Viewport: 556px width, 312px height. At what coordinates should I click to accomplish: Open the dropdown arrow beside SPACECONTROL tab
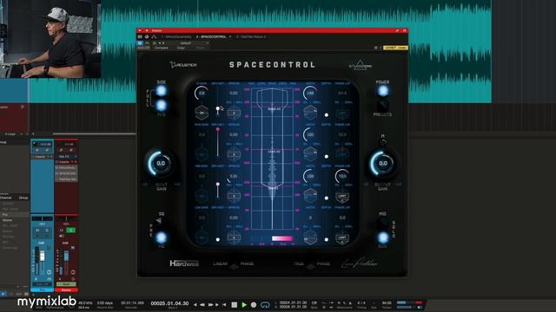point(230,36)
